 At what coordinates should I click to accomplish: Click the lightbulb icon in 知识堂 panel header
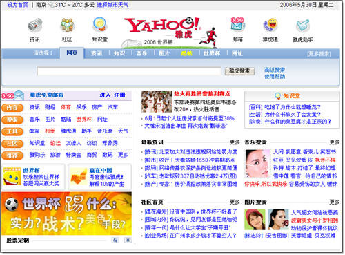(277, 95)
